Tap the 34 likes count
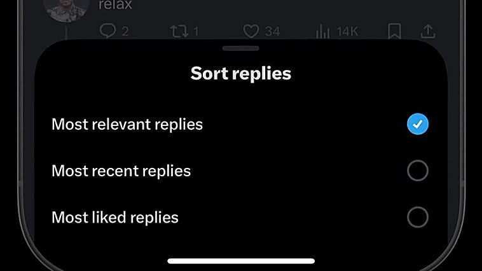This screenshot has height=271, width=482. pos(272,31)
